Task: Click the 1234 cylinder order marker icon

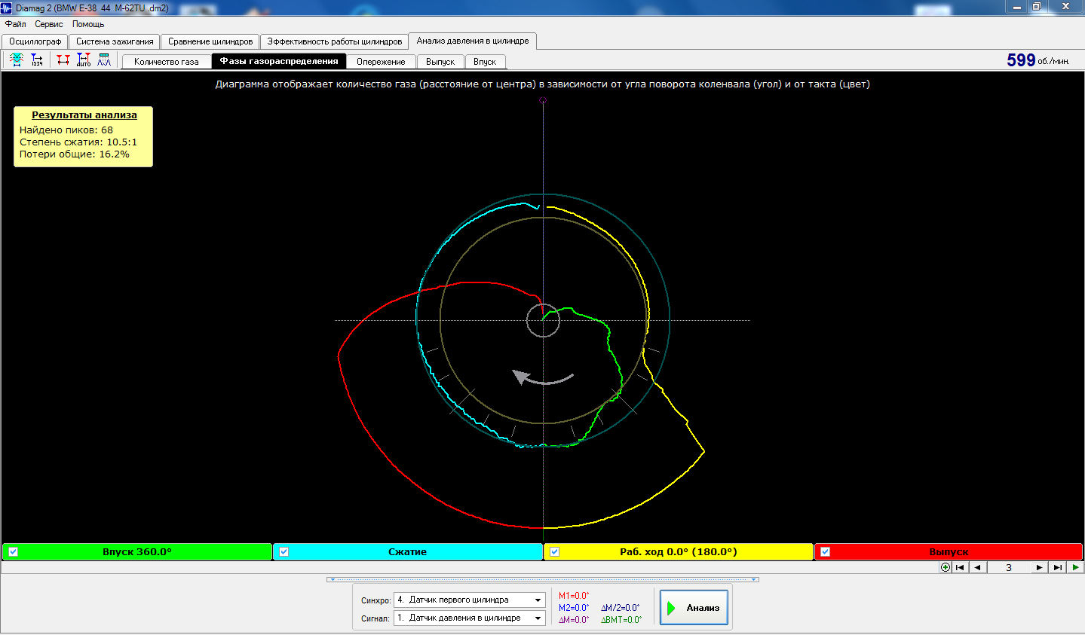Action: click(37, 60)
